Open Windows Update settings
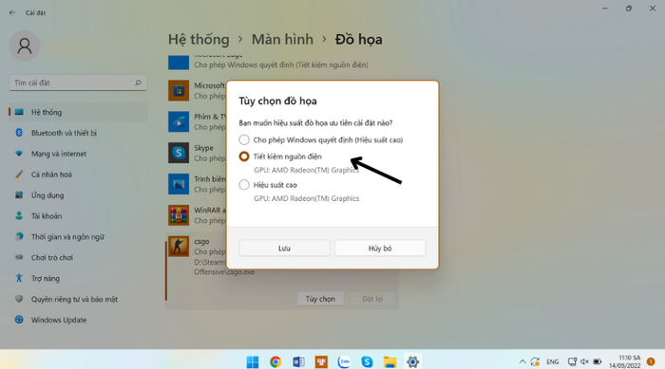665x369 pixels. click(78, 320)
